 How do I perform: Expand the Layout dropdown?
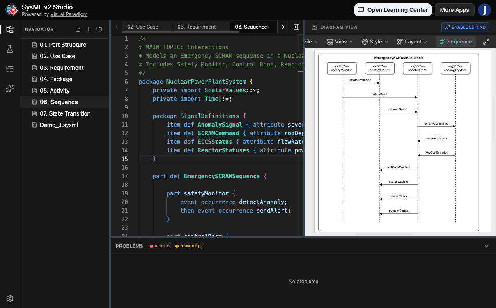(x=411, y=41)
